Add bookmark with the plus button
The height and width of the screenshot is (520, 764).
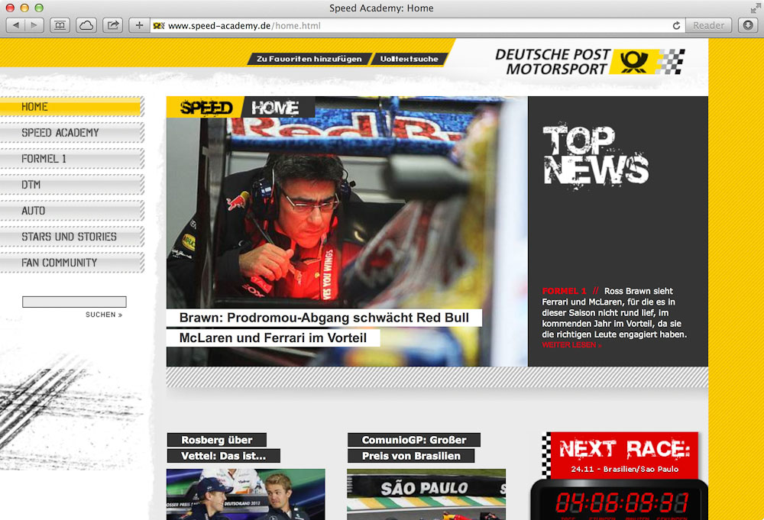point(139,25)
